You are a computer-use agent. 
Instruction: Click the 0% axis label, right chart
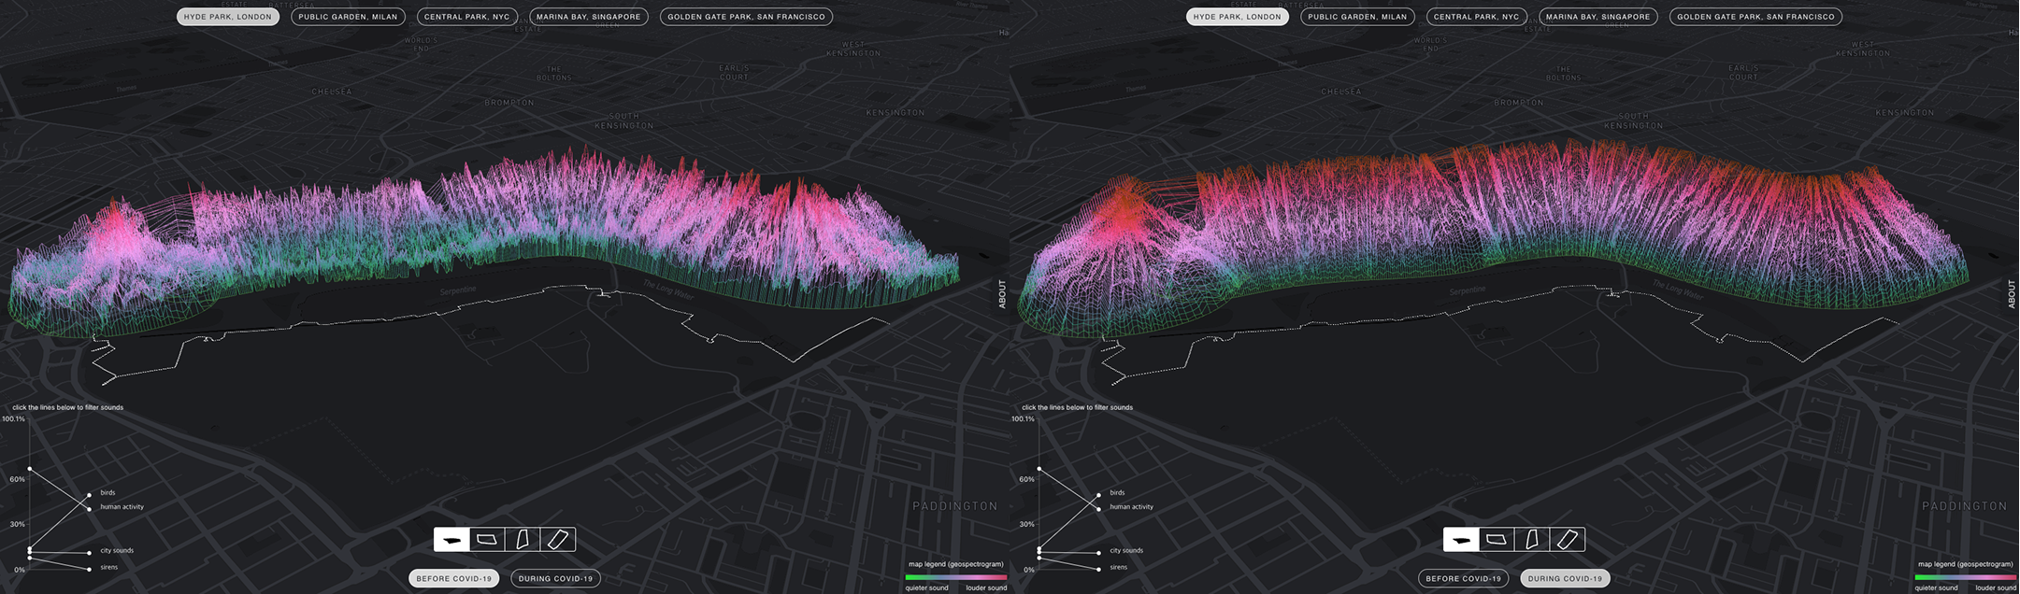[x=1029, y=570]
